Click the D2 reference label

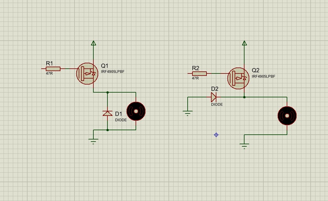tap(215, 89)
